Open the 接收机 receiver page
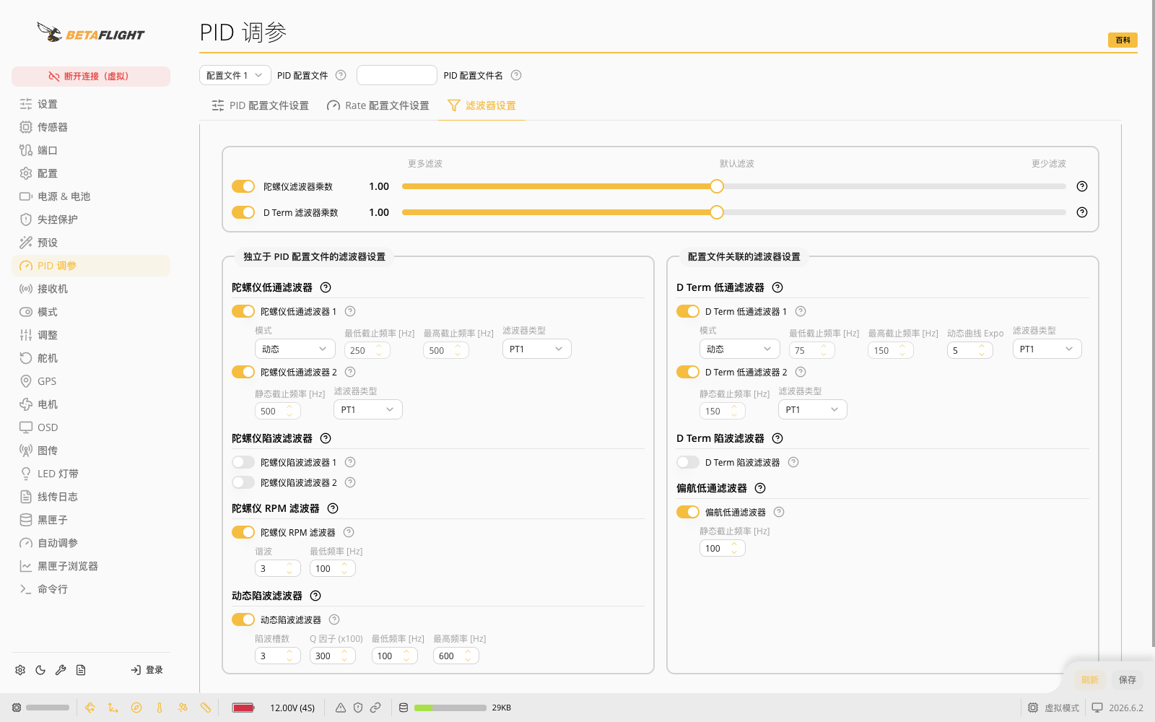 (91, 289)
